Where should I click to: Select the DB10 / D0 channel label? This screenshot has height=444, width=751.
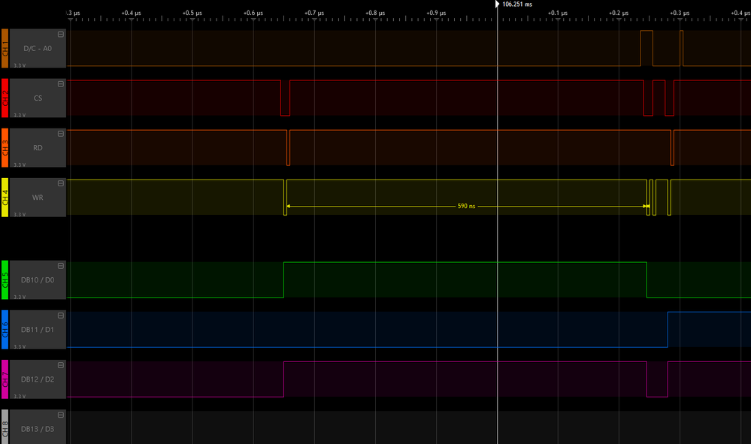point(38,280)
